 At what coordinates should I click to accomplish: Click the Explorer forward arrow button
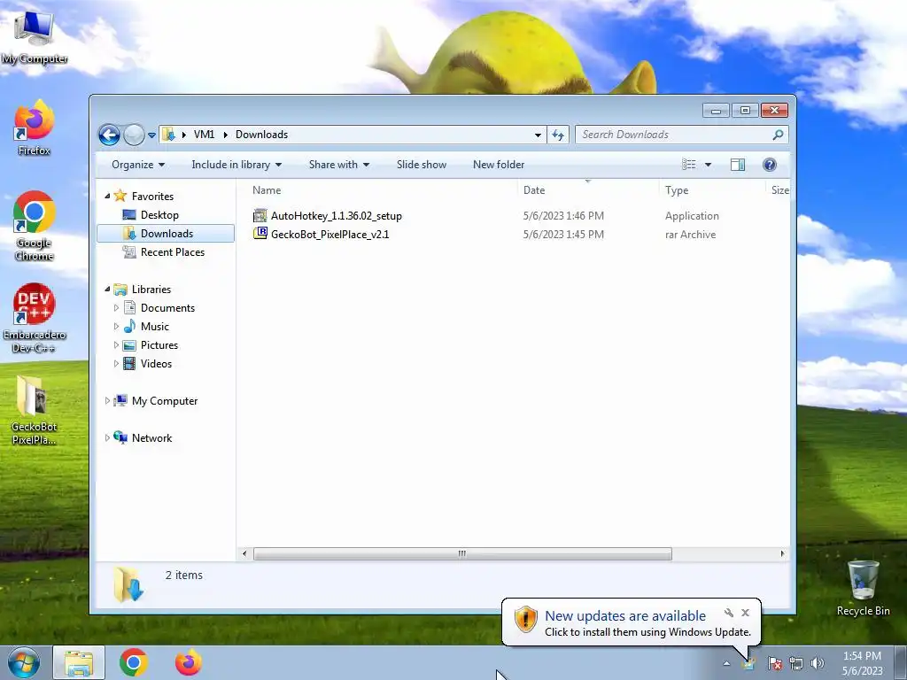point(135,135)
